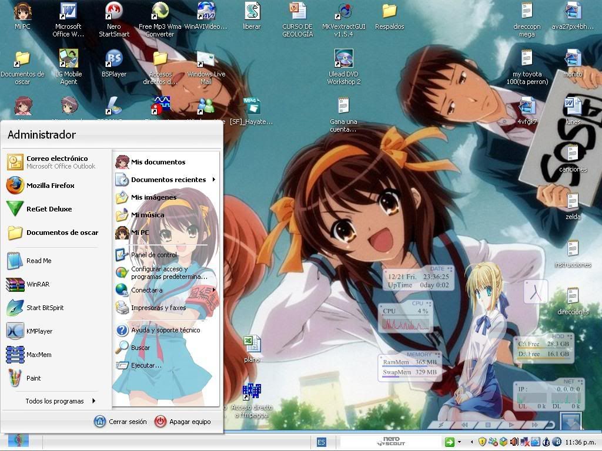Viewport: 602px width, 451px height.
Task: Select the Respaldos folder
Action: pos(389,17)
